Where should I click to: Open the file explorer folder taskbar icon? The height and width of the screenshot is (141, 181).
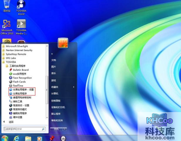coord(28,138)
